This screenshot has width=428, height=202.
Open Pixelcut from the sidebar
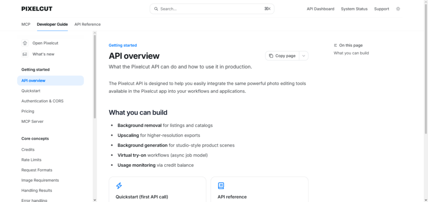[45, 43]
